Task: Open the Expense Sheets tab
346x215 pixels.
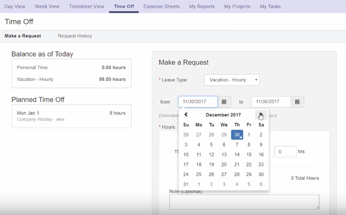Action: pos(161,6)
